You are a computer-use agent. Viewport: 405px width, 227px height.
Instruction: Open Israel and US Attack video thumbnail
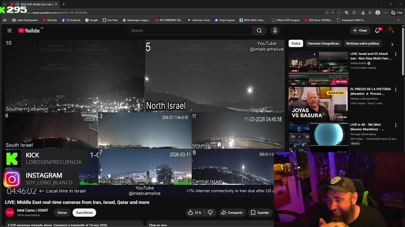coord(318,68)
